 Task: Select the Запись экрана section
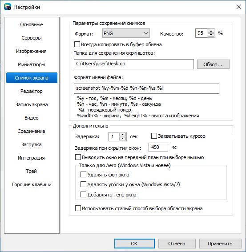click(32, 104)
